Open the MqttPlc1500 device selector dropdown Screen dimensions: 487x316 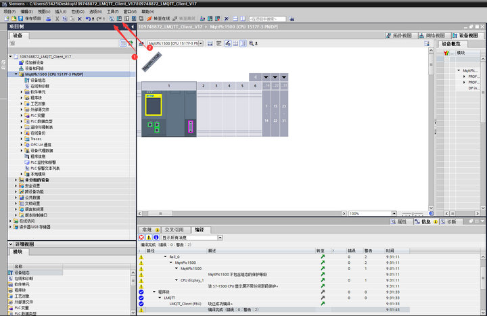(x=200, y=43)
